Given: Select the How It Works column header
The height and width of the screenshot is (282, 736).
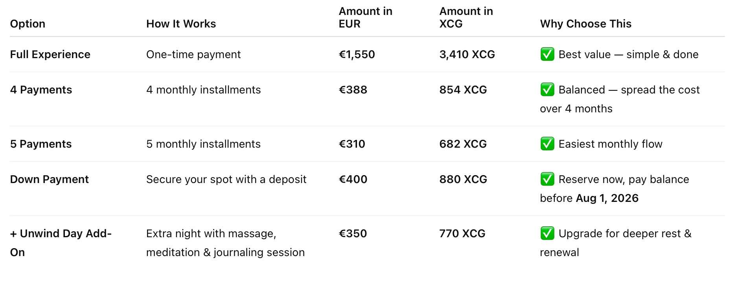Looking at the screenshot, I should [x=181, y=24].
